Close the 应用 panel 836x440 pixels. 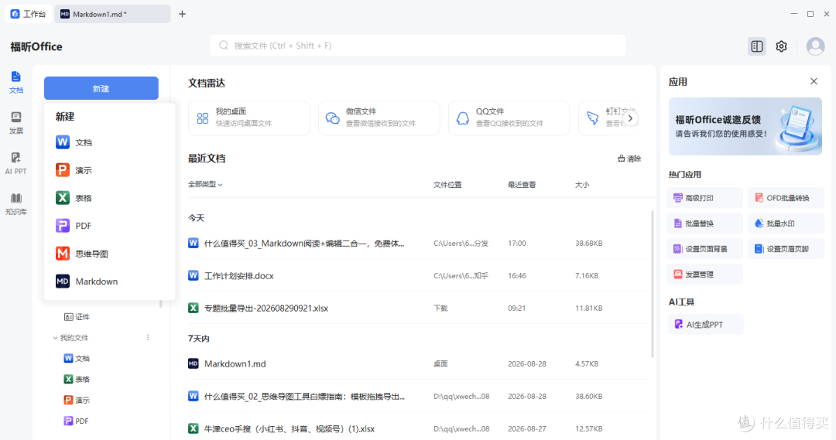click(814, 81)
